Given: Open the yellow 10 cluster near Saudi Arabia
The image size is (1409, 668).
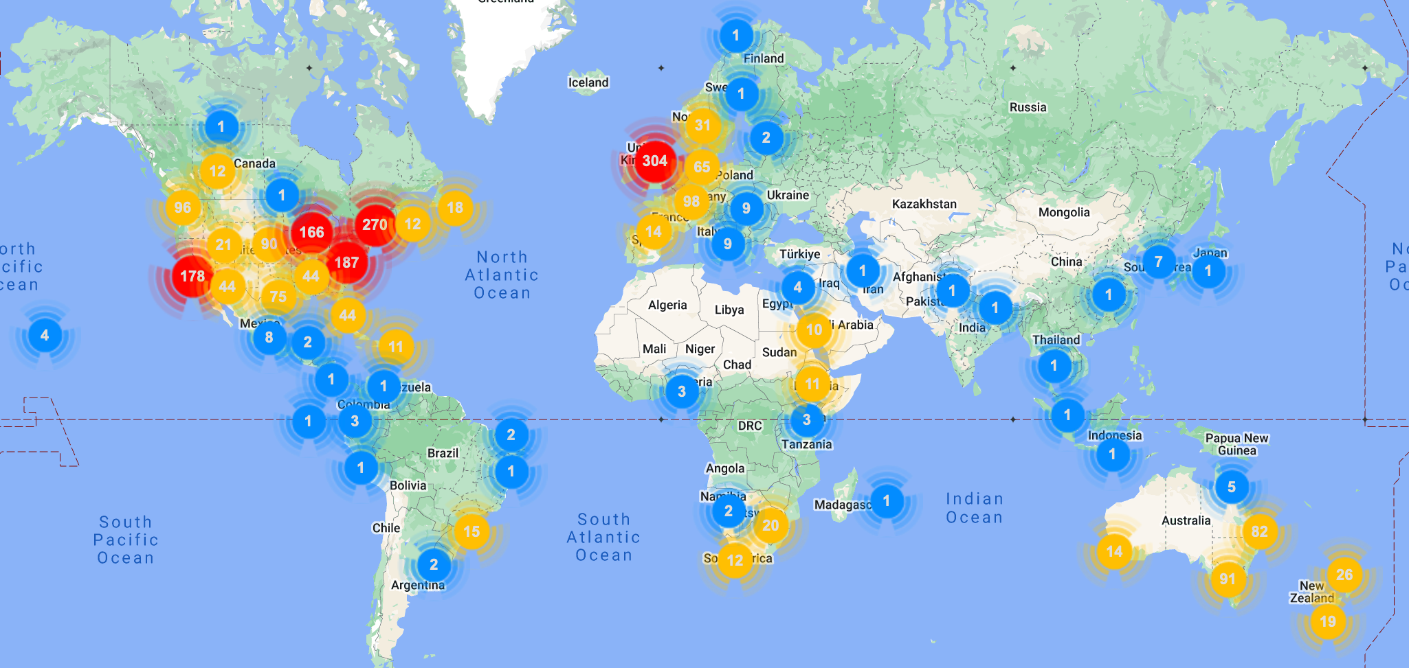Looking at the screenshot, I should [x=814, y=330].
